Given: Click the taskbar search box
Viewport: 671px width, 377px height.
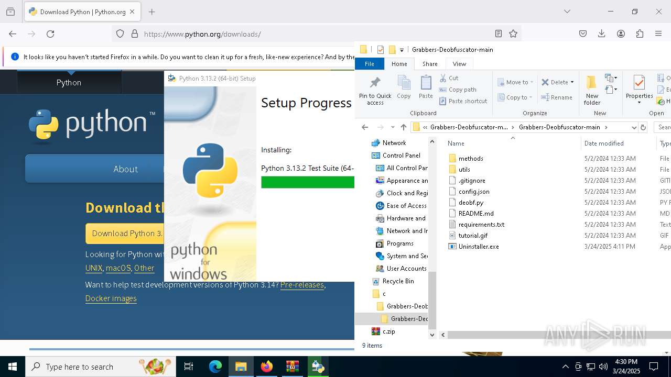Looking at the screenshot, I should (101, 367).
